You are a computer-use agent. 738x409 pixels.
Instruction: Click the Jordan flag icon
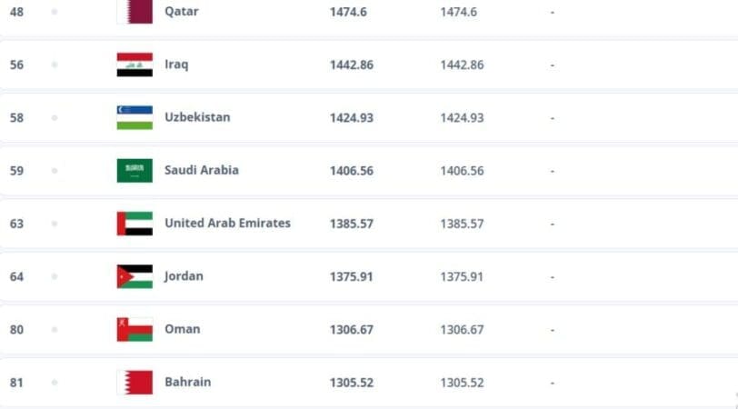click(x=135, y=276)
